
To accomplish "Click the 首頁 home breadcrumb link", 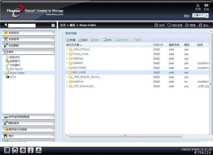I will coord(63,25).
